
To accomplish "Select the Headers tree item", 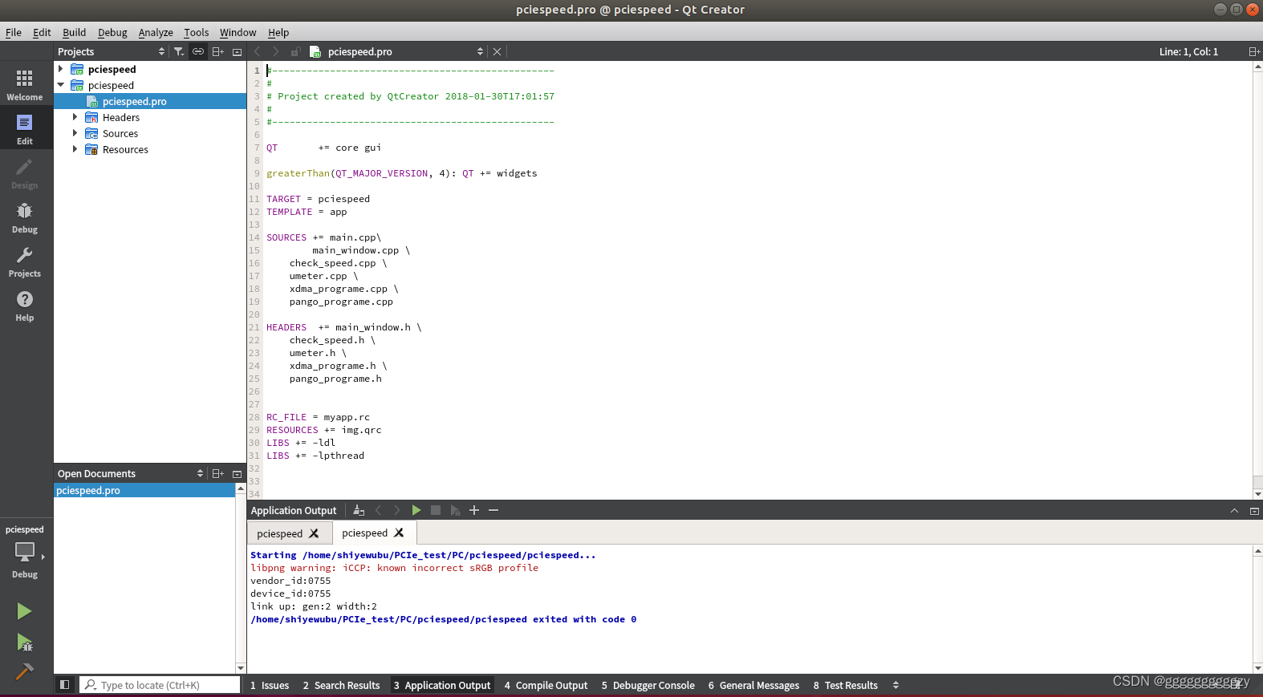I will [121, 117].
